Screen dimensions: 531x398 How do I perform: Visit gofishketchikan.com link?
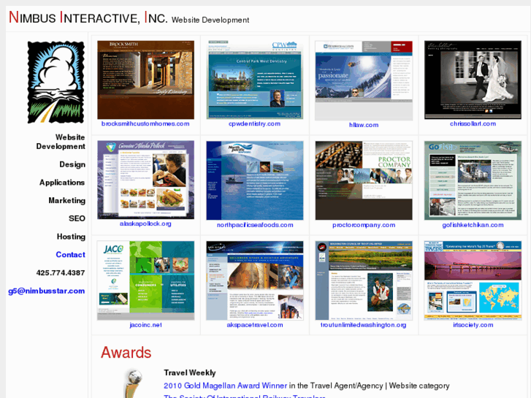click(x=473, y=225)
